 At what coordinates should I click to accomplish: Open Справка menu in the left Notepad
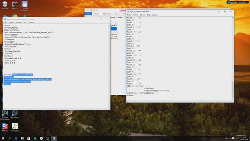pos(31,23)
